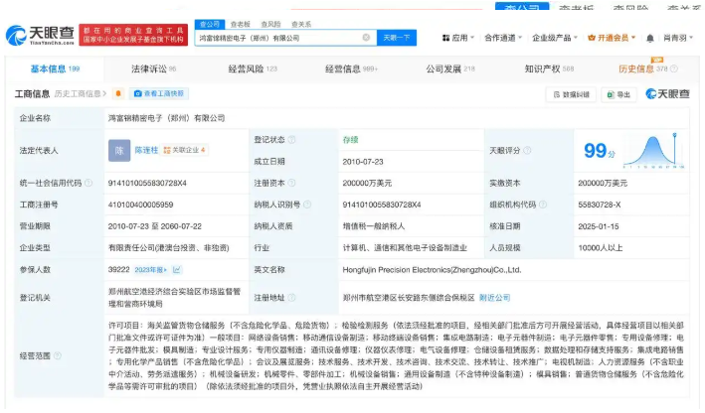Viewport: 705px width, 413px height.
Task: Select the 存续 status text
Action: [x=351, y=140]
